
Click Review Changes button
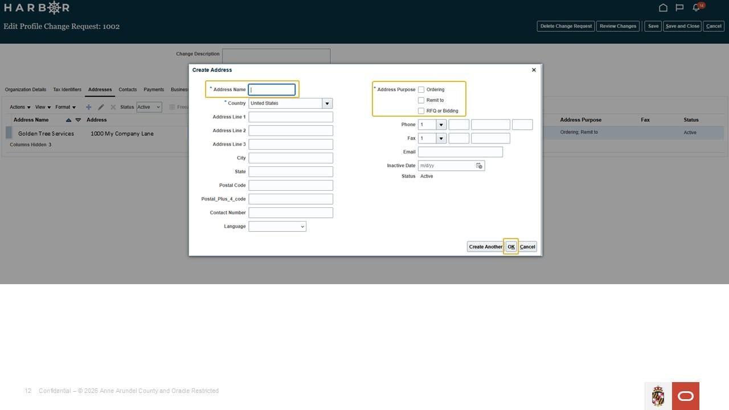point(618,26)
